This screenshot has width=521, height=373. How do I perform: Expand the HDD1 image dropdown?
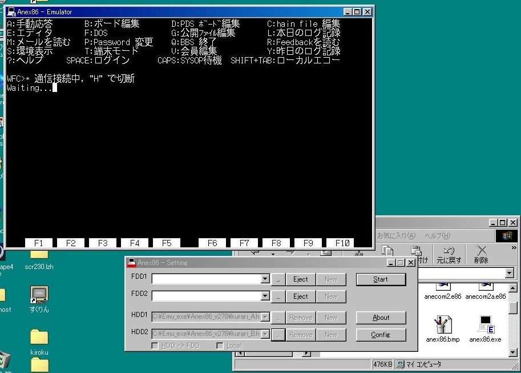click(x=265, y=317)
